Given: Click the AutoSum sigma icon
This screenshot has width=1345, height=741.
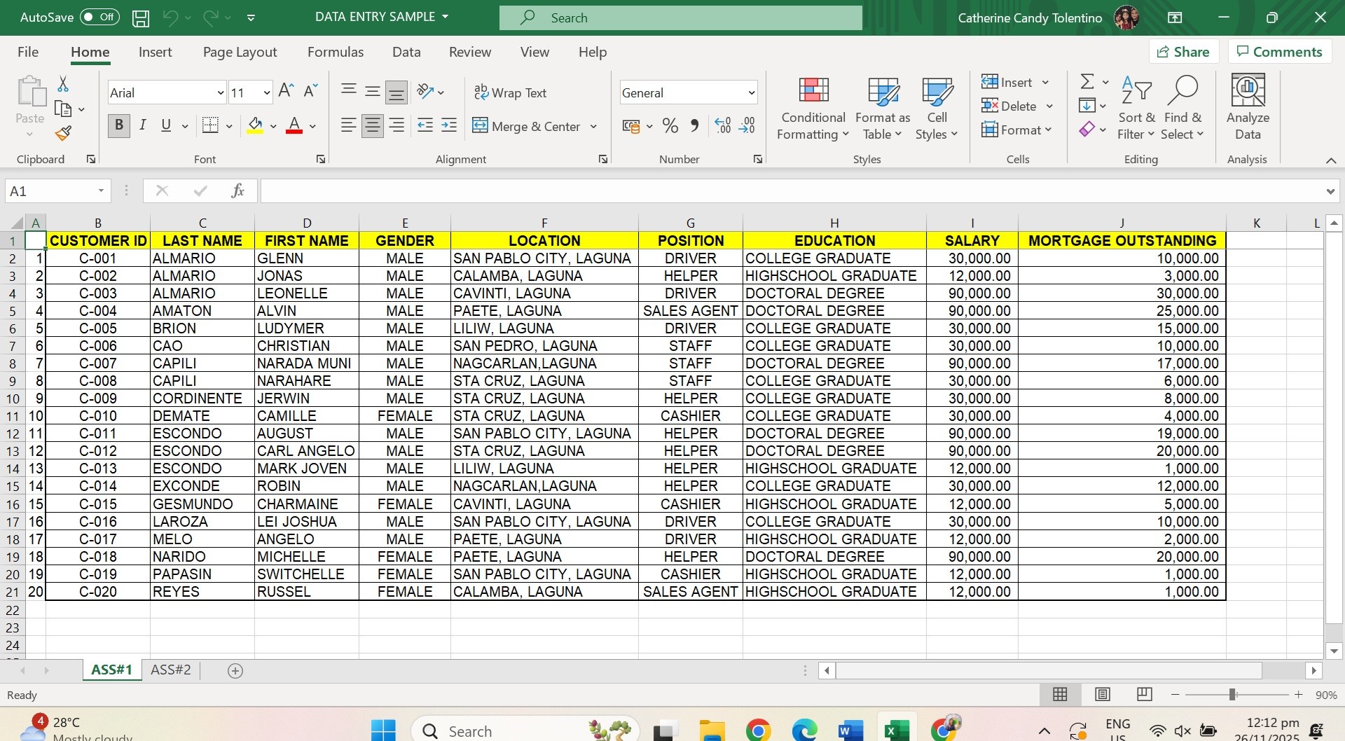Looking at the screenshot, I should [1087, 82].
